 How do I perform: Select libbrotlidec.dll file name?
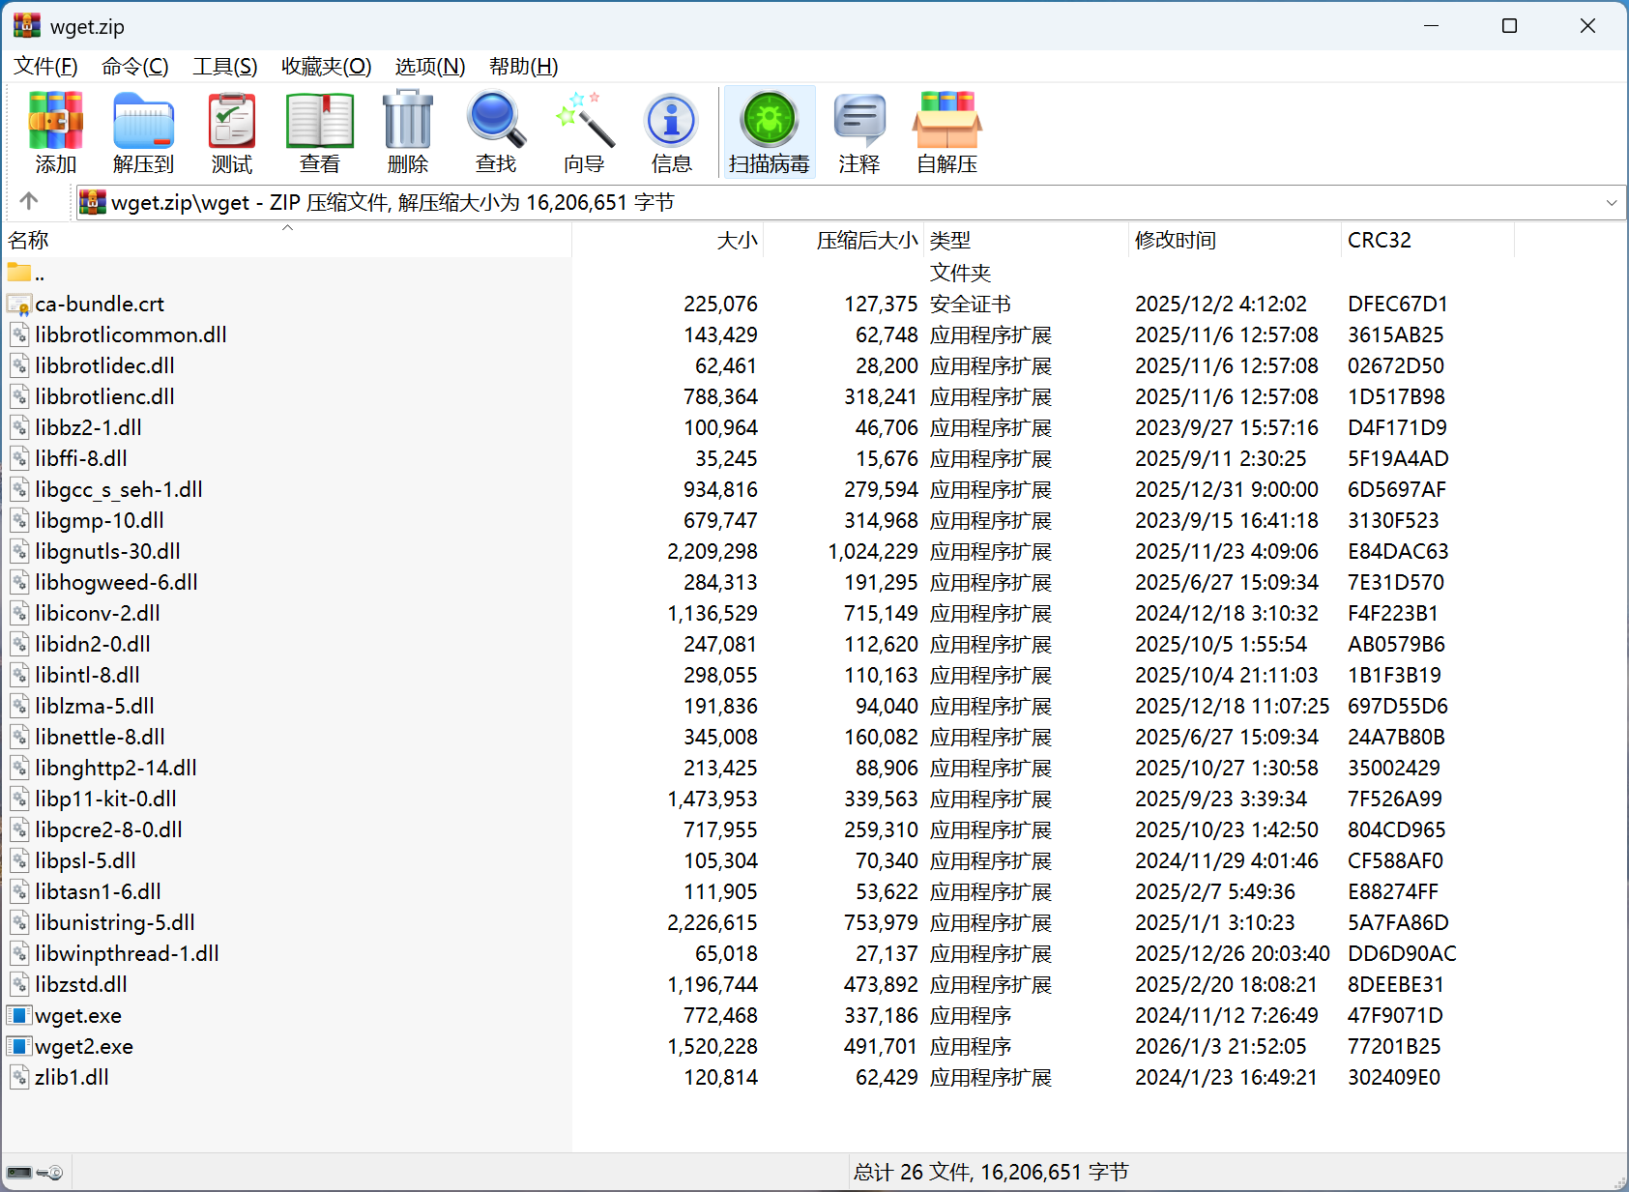click(104, 365)
